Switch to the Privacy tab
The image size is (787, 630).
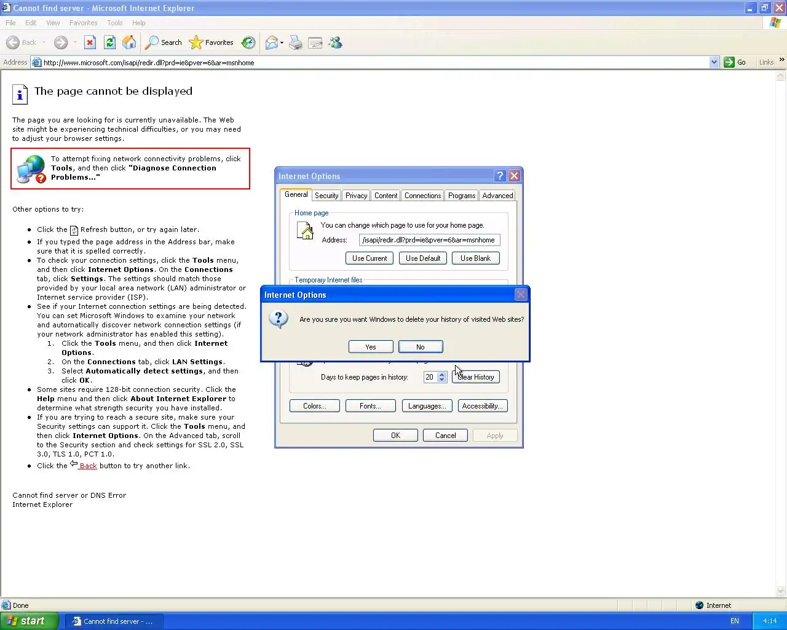pyautogui.click(x=357, y=196)
